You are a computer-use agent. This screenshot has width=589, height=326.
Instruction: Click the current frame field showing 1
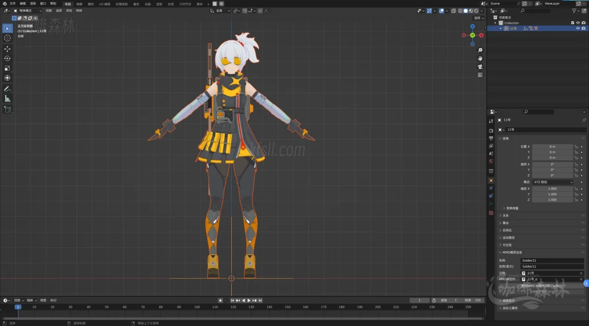tap(419, 301)
